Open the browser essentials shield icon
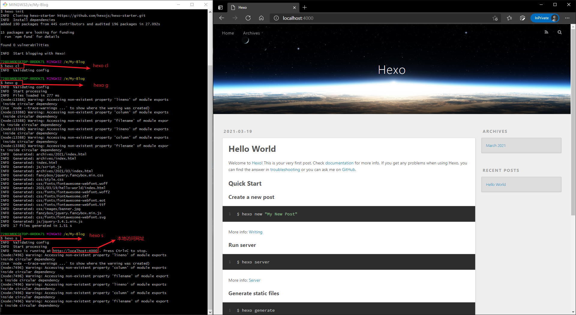Viewport: 576px width, 315px height. tap(523, 18)
